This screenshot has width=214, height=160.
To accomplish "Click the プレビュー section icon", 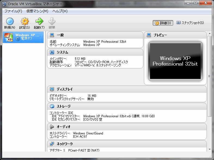I will [x=149, y=35].
